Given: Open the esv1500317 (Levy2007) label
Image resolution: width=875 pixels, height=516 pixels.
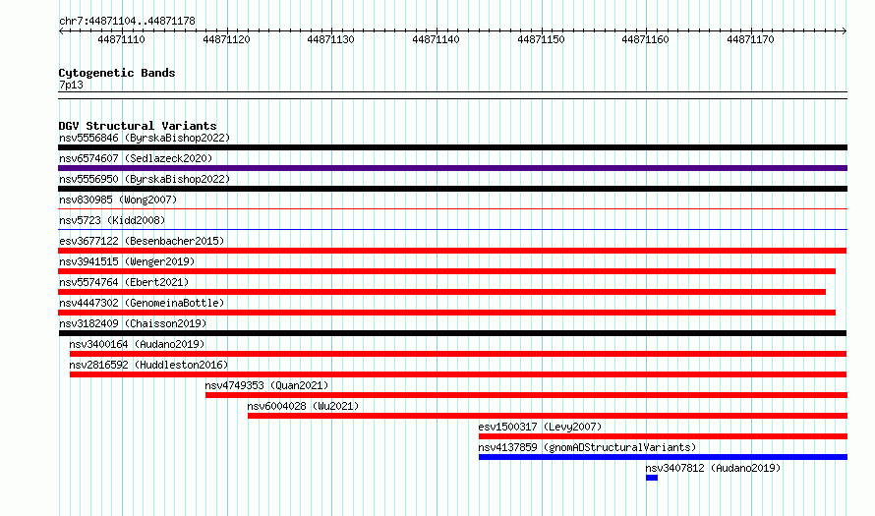Looking at the screenshot, I should 540,427.
